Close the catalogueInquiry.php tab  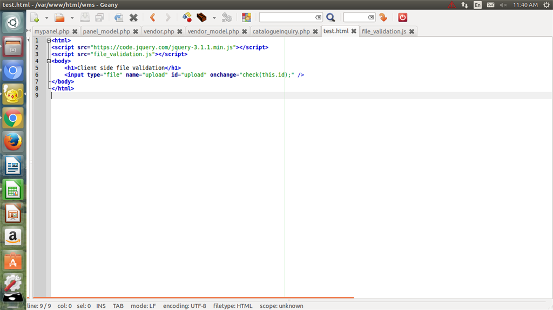pyautogui.click(x=315, y=31)
